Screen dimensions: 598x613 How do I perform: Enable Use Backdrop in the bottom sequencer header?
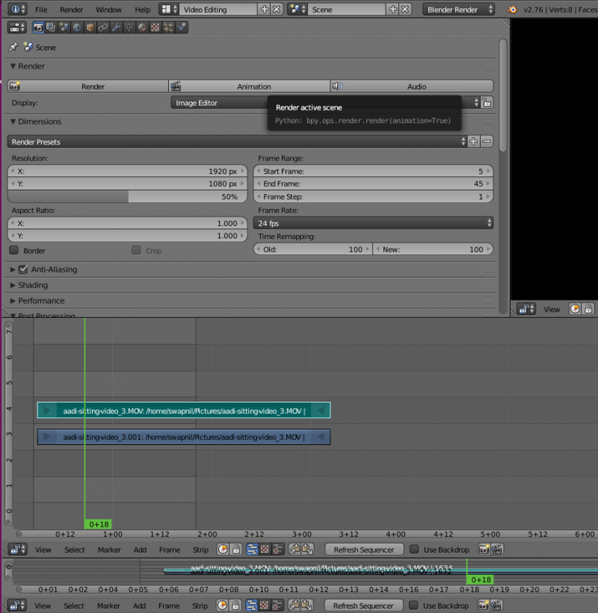[x=414, y=605]
